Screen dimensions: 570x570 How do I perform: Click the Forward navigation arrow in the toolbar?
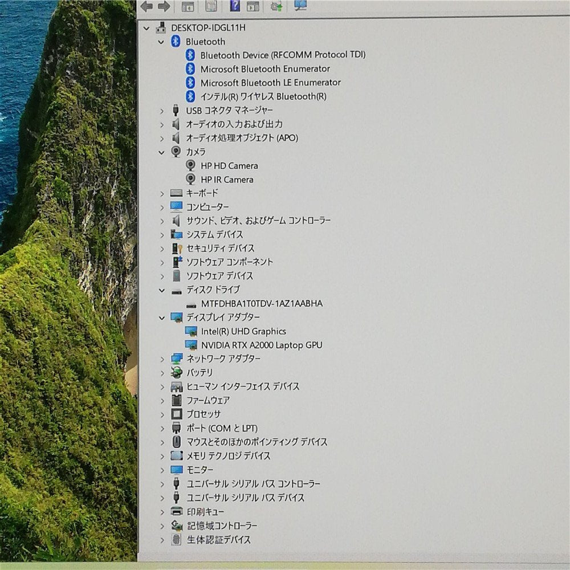[x=164, y=7]
